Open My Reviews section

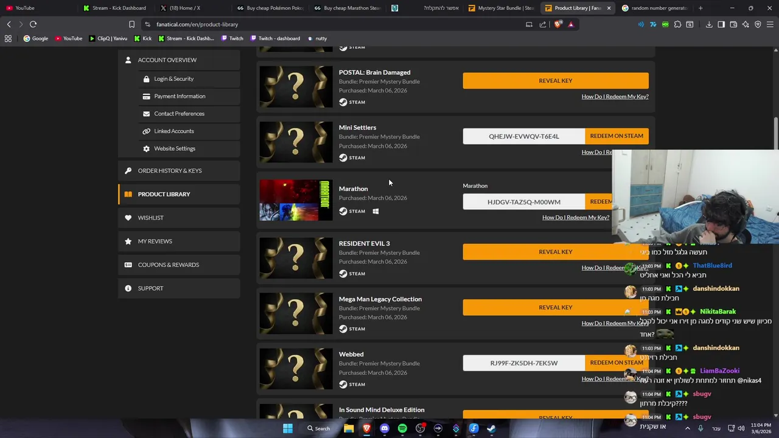pos(179,242)
